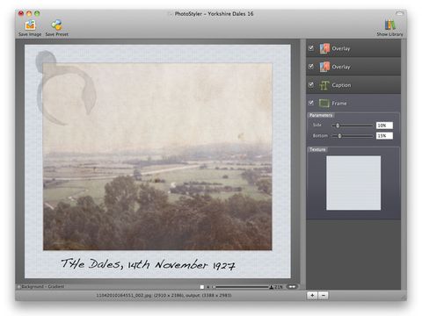Click the 'Texture' group heading
The image size is (422, 316).
point(317,149)
